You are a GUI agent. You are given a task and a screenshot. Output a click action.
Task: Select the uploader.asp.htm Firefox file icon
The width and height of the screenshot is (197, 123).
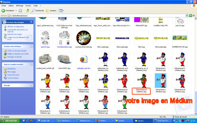pos(84,59)
